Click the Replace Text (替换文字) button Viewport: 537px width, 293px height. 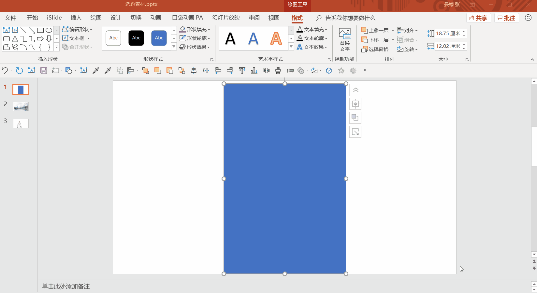[344, 40]
